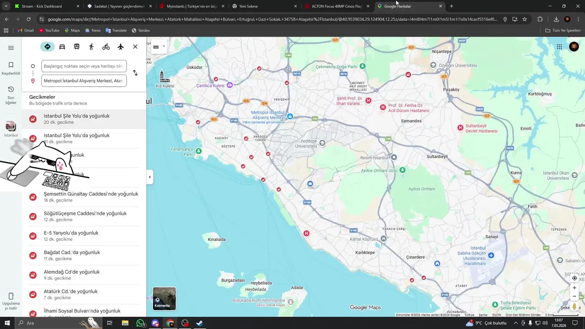Viewport: 585px width, 329px height.
Task: Open Uygulamayı indir app download
Action: click(x=11, y=301)
